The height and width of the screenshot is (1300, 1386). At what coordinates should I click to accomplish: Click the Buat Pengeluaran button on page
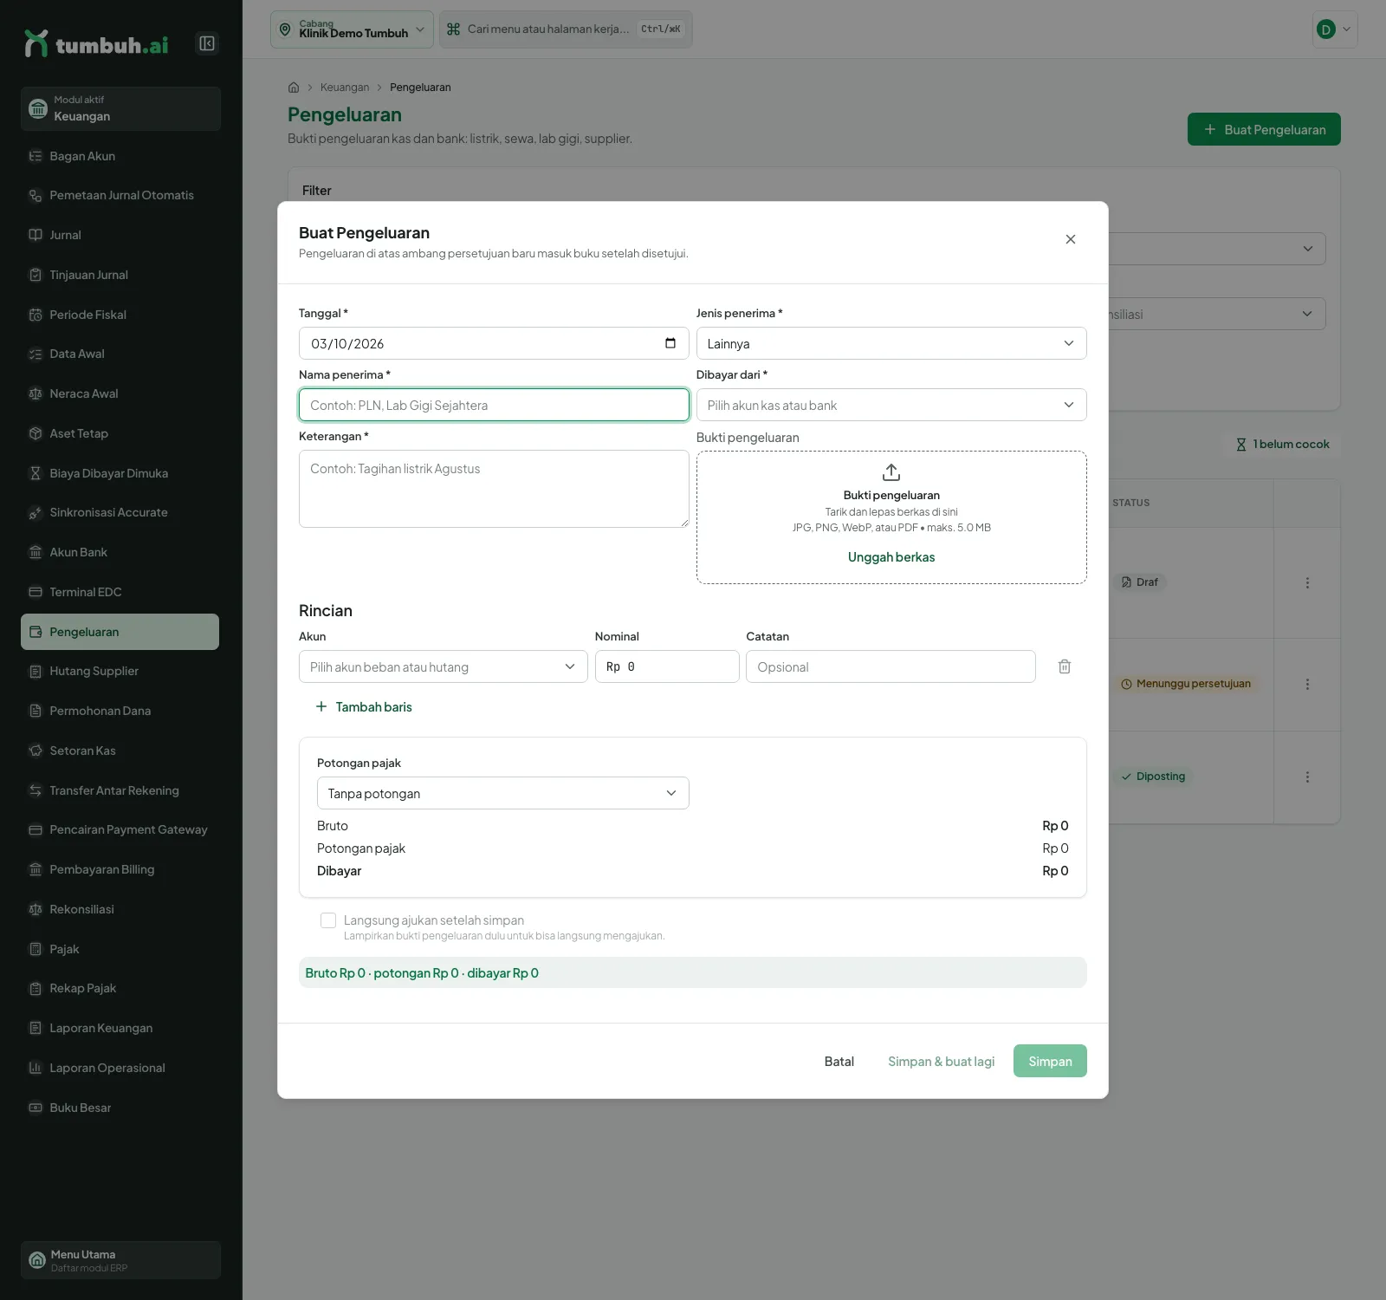[1264, 129]
